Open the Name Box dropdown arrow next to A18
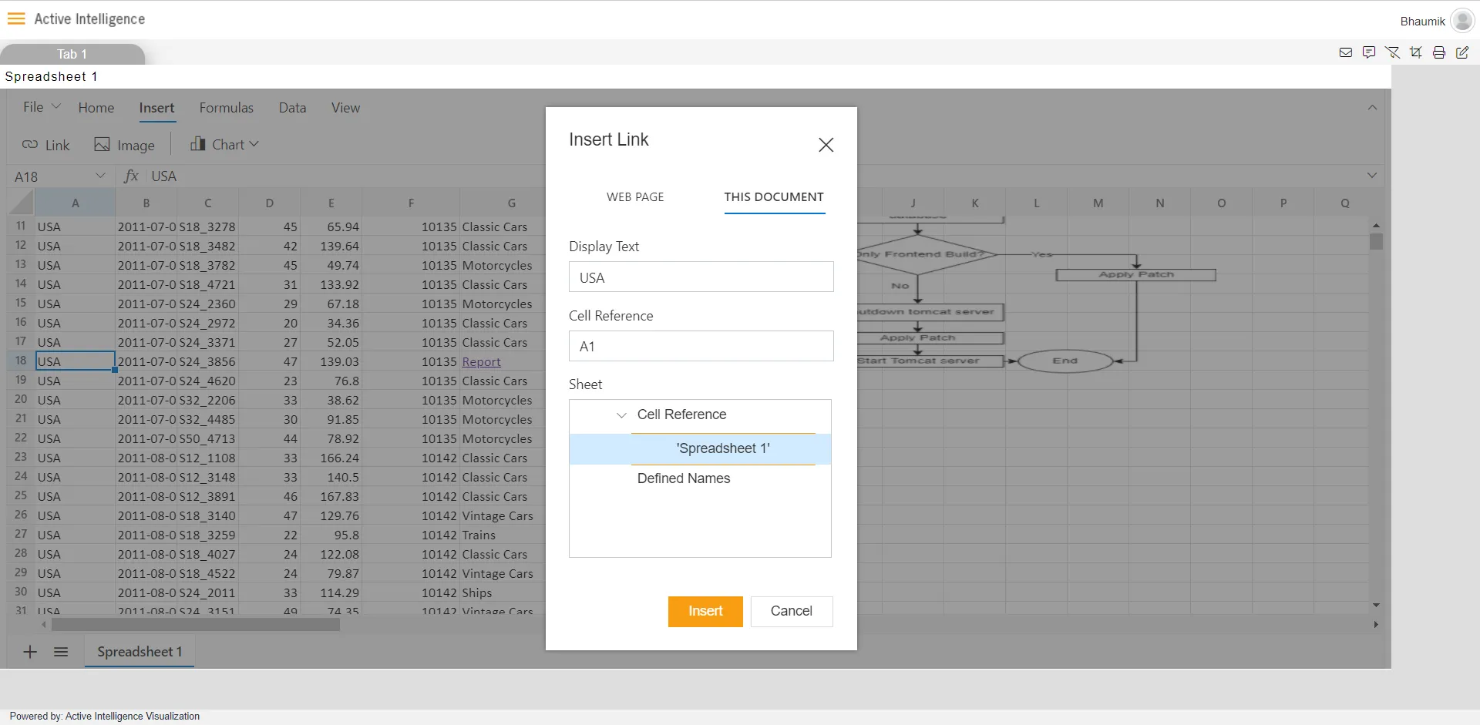 tap(100, 176)
